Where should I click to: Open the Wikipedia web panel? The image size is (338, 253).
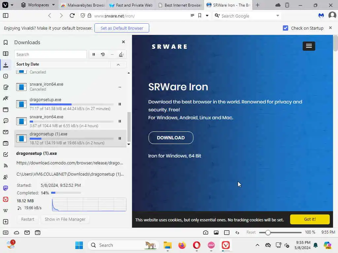point(6,211)
